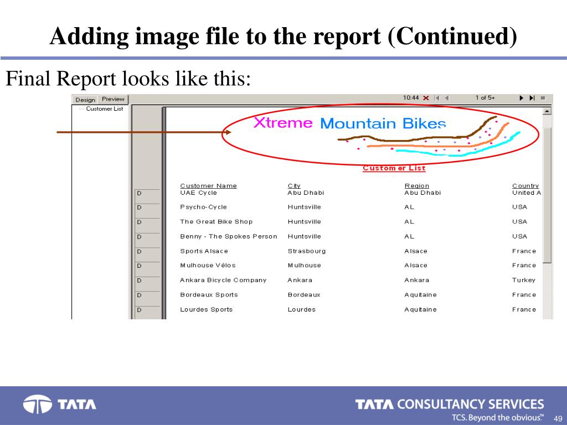567x425 pixels.
Task: Select the Customer Name column header
Action: point(208,186)
